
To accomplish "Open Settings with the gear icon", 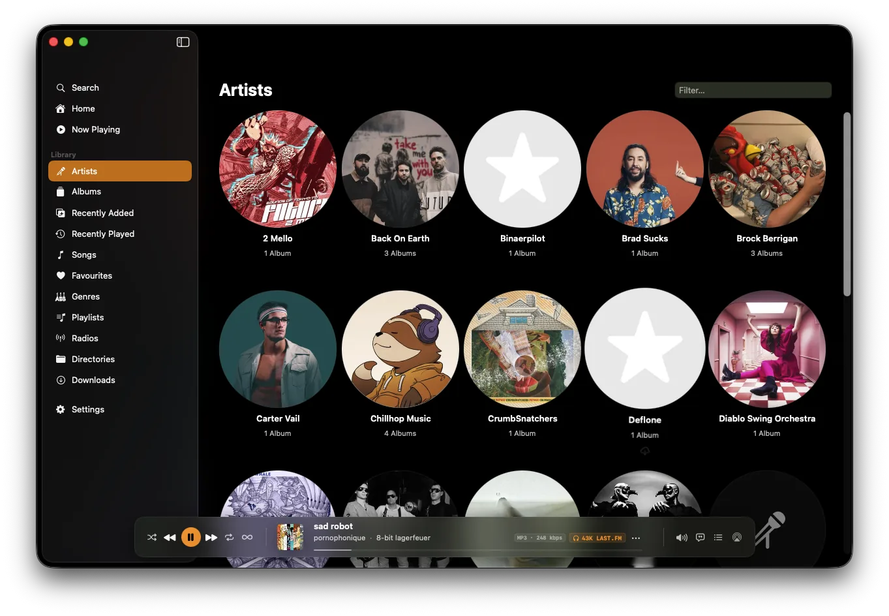I will coord(120,409).
